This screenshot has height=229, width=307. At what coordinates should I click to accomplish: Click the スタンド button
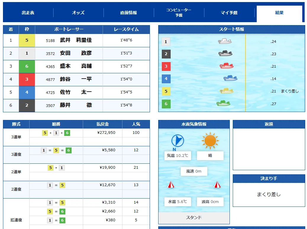194,217
